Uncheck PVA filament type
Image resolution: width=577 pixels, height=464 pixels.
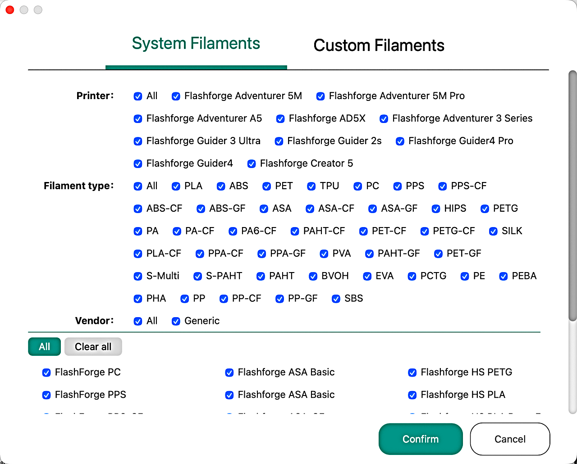324,254
